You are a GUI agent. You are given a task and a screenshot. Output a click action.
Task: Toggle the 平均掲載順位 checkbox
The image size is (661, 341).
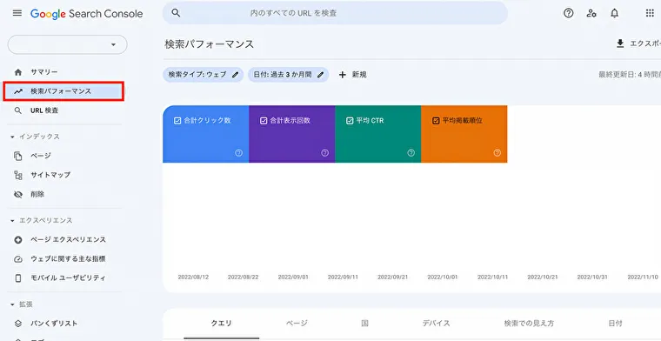click(436, 121)
